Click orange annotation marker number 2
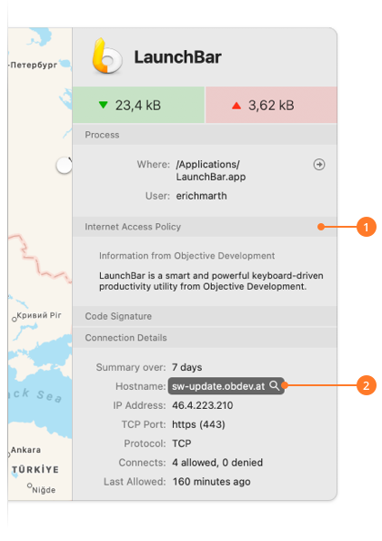 366,385
